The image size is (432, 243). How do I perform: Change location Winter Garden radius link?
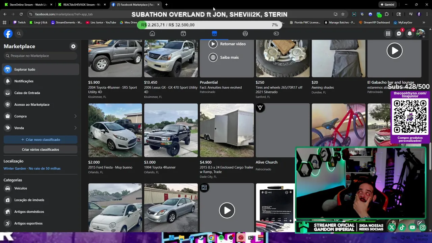pyautogui.click(x=32, y=168)
